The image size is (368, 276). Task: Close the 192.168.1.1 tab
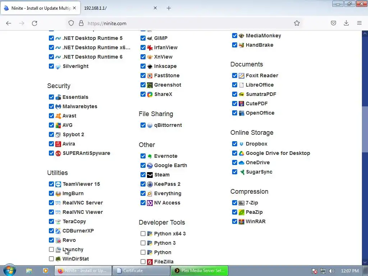point(155,8)
